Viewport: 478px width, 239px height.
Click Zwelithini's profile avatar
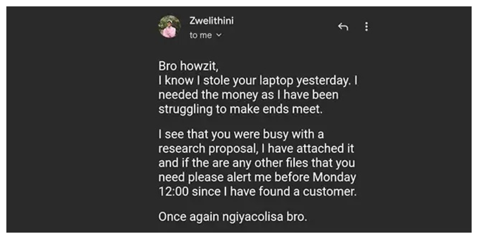click(170, 27)
